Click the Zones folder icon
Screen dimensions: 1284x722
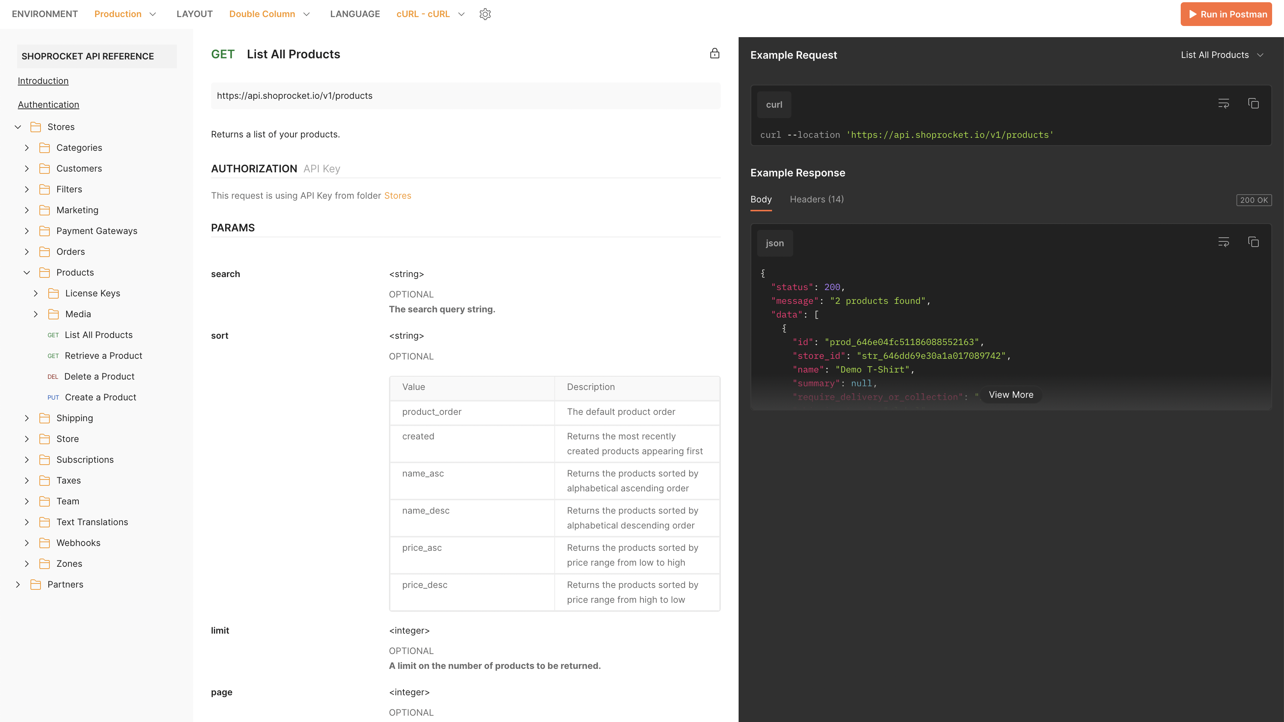[x=45, y=563]
